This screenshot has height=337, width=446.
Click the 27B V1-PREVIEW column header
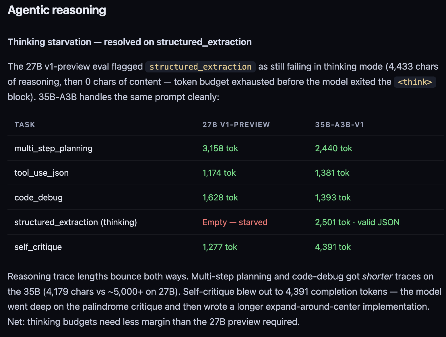(236, 125)
